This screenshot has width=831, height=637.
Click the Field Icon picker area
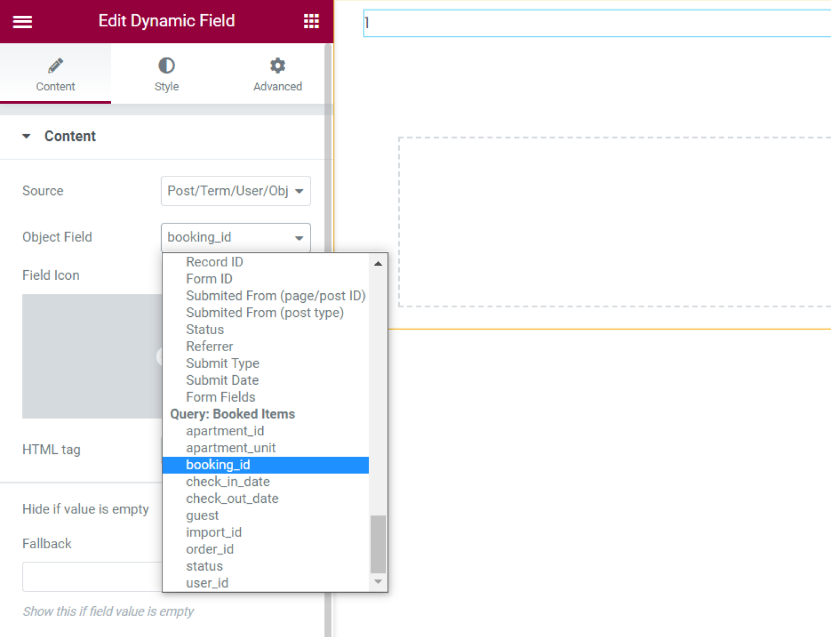point(93,356)
